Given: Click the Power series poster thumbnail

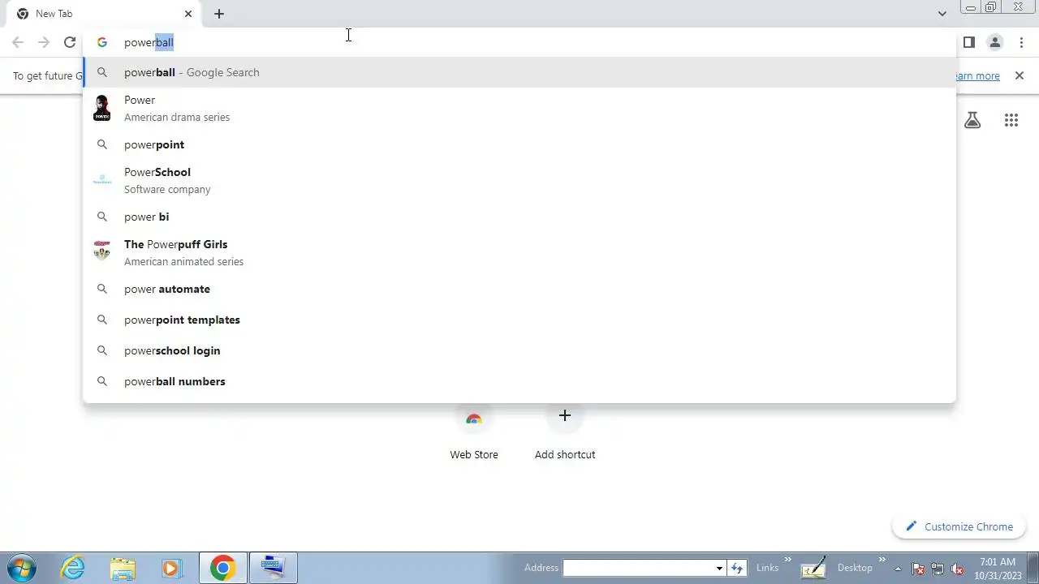Looking at the screenshot, I should click(x=101, y=108).
